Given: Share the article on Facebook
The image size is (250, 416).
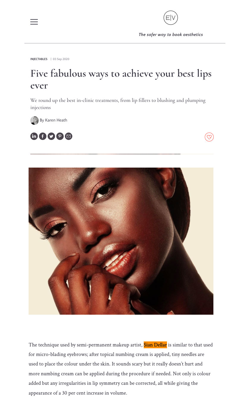Looking at the screenshot, I should click(43, 136).
